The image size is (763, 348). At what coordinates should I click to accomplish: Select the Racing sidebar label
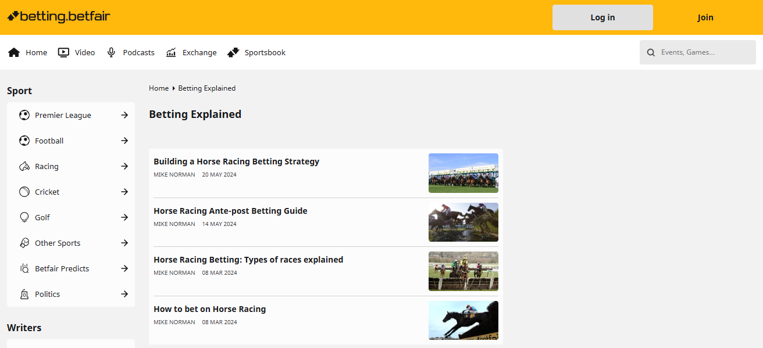tap(47, 166)
